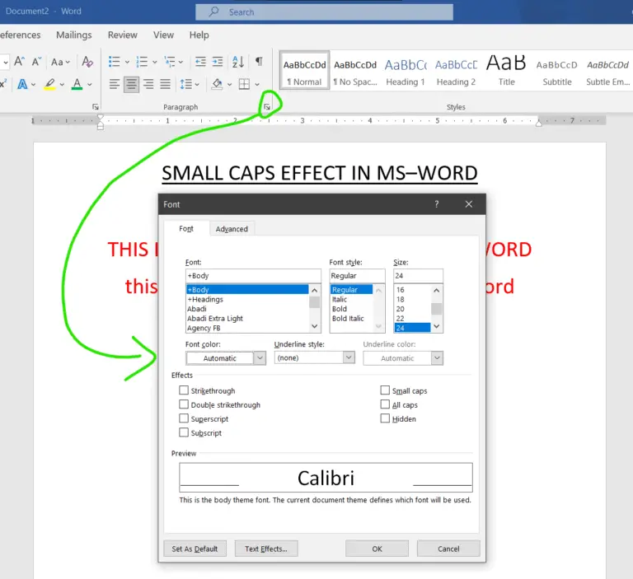Screen dimensions: 633x579
Task: Close the Font dialog
Action: pos(469,204)
